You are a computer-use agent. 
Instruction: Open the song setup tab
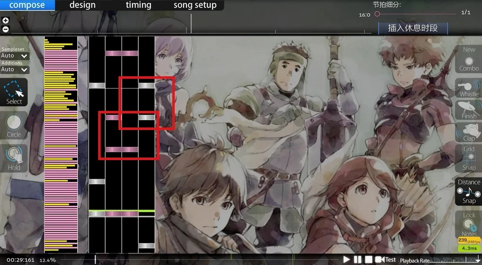[x=195, y=5]
